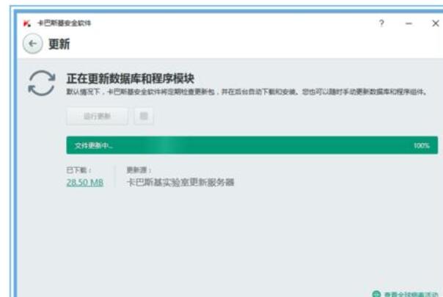Click the update source 卡巴斯基实验室更新服务器
The image size is (443, 297).
pyautogui.click(x=180, y=183)
